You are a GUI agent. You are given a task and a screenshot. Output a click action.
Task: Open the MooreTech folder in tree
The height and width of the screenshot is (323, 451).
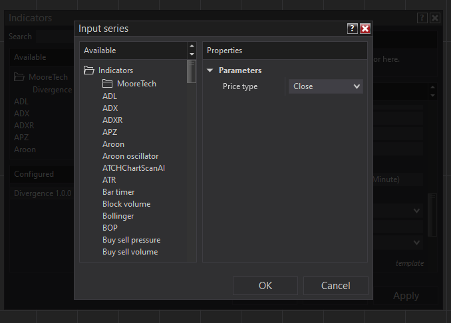coord(136,84)
